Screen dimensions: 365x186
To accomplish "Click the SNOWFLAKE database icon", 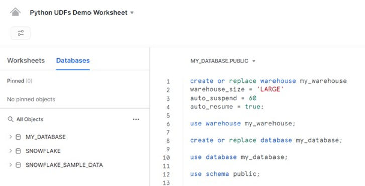I will [x=18, y=151].
